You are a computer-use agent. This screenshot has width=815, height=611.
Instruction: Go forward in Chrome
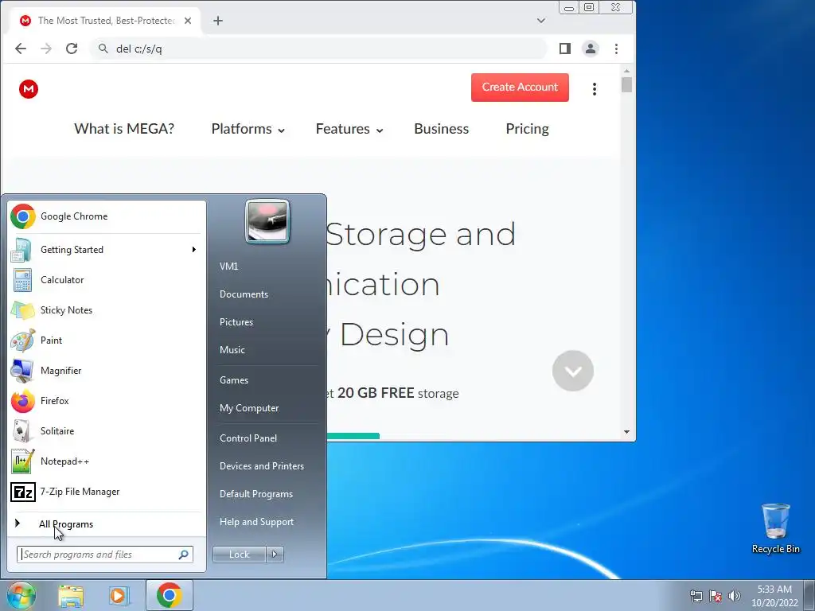click(x=46, y=49)
